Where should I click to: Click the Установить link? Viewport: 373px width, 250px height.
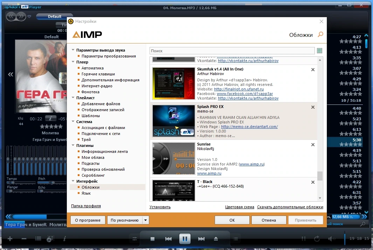click(160, 207)
